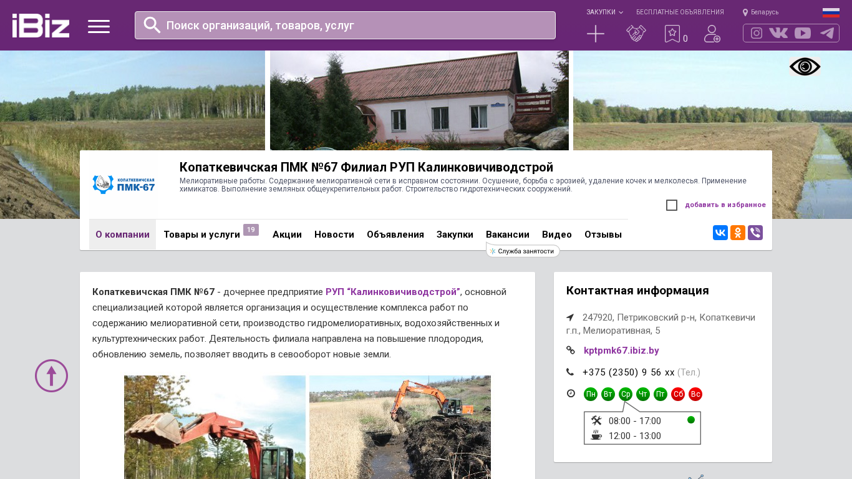Open the Видео tab

click(557, 235)
